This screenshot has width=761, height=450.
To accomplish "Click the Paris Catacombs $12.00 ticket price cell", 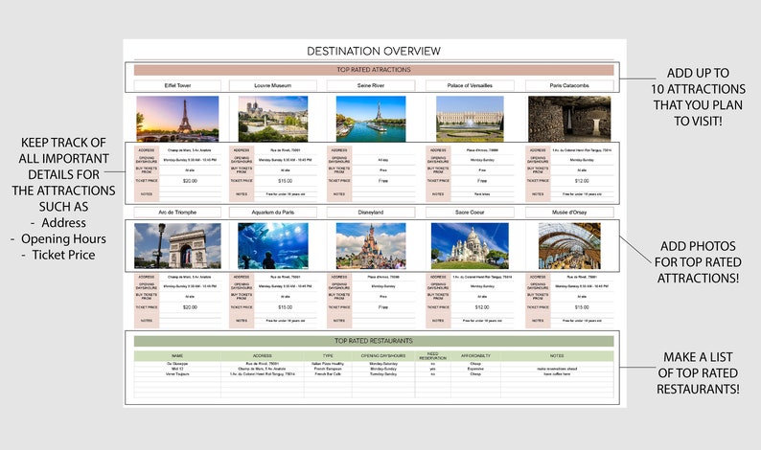I will [582, 180].
